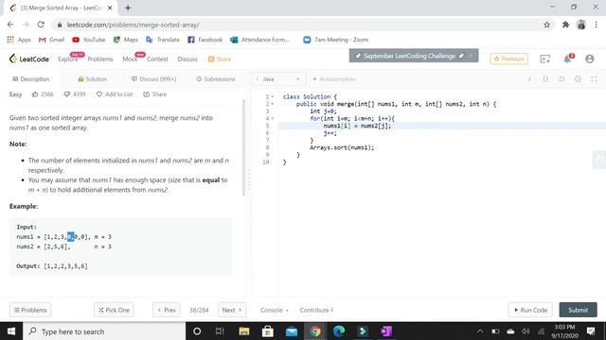Click the curly braces format icon
Screen dimensions: 606x340
pos(545,79)
